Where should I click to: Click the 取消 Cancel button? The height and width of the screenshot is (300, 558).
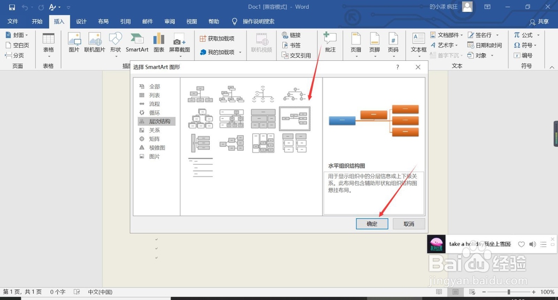[x=409, y=224]
